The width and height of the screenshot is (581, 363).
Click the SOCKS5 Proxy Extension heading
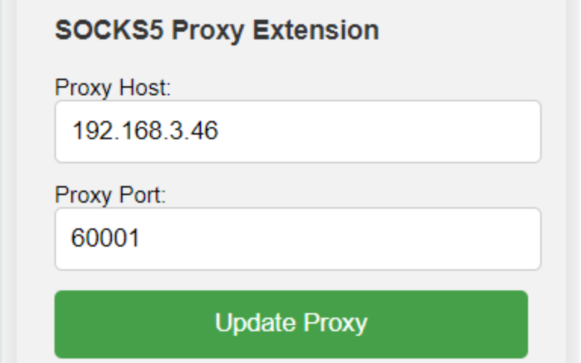coord(217,29)
